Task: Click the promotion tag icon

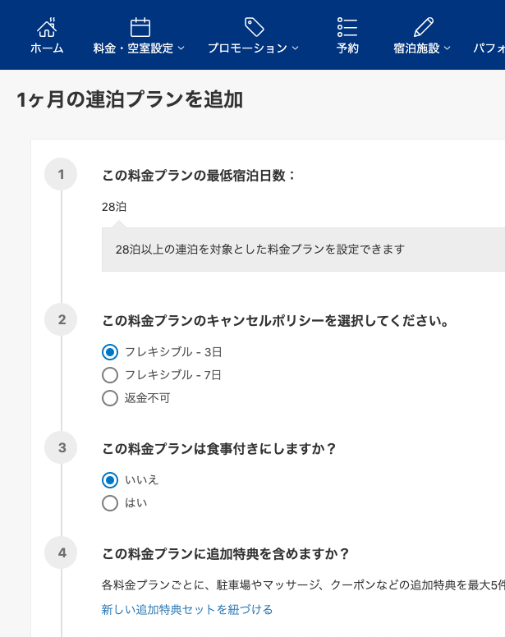Action: coord(254,26)
